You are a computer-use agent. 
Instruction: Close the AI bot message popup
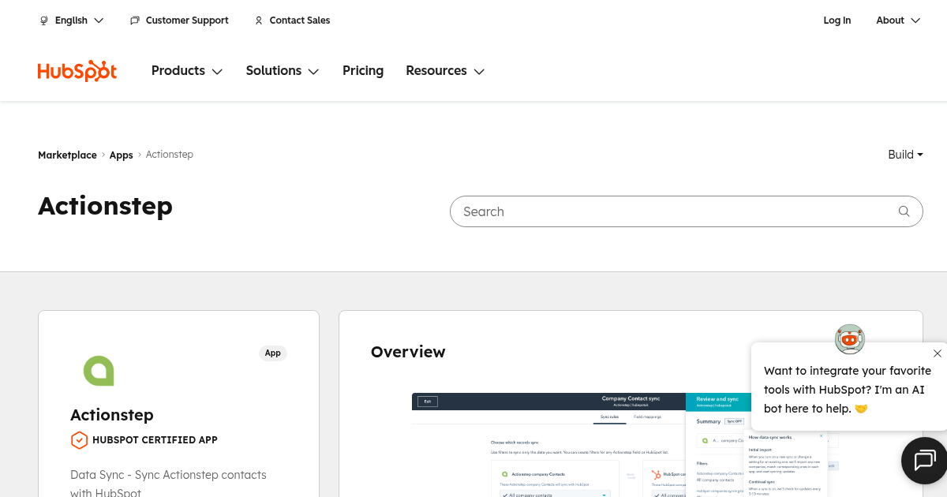click(937, 353)
